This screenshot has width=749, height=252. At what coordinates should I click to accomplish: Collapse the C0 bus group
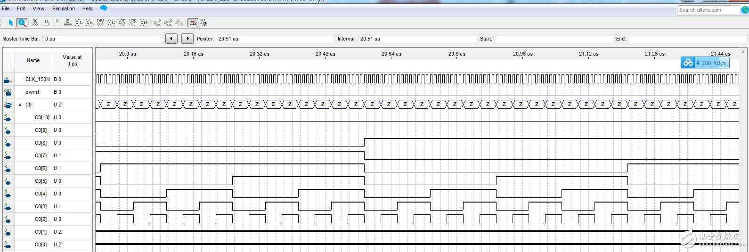[x=20, y=105]
